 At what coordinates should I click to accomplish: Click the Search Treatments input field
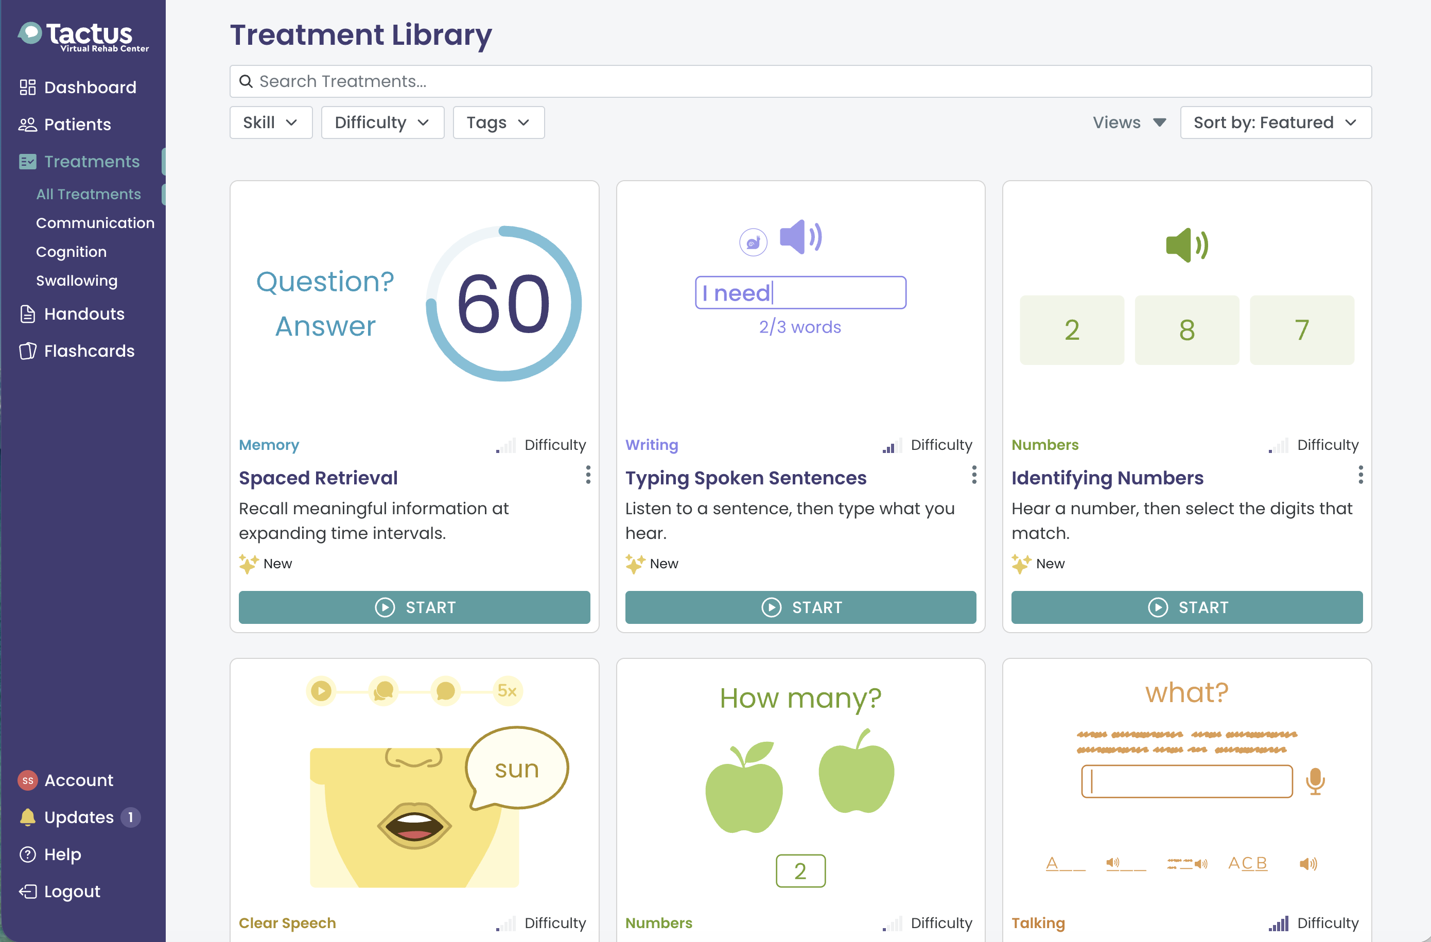801,81
